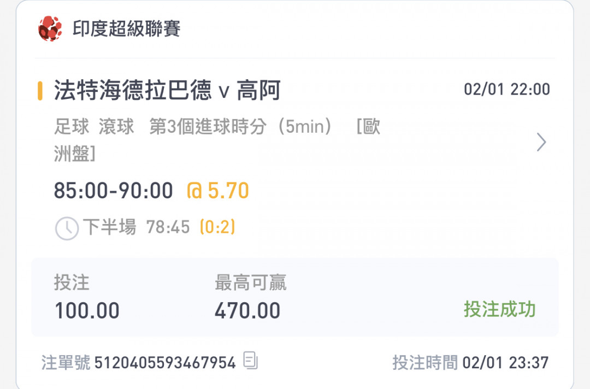Click the 最高可贏 label
Screen dimensions: 590x389
[251, 282]
